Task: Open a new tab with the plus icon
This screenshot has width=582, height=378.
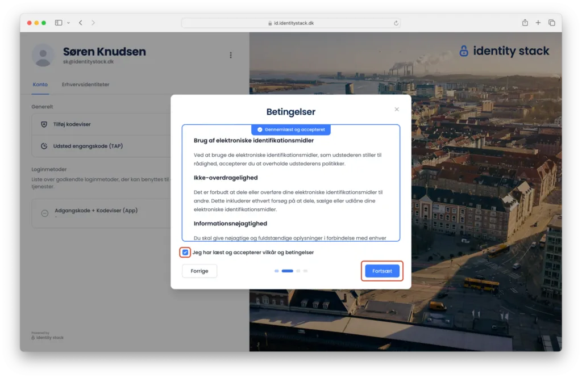Action: (538, 23)
